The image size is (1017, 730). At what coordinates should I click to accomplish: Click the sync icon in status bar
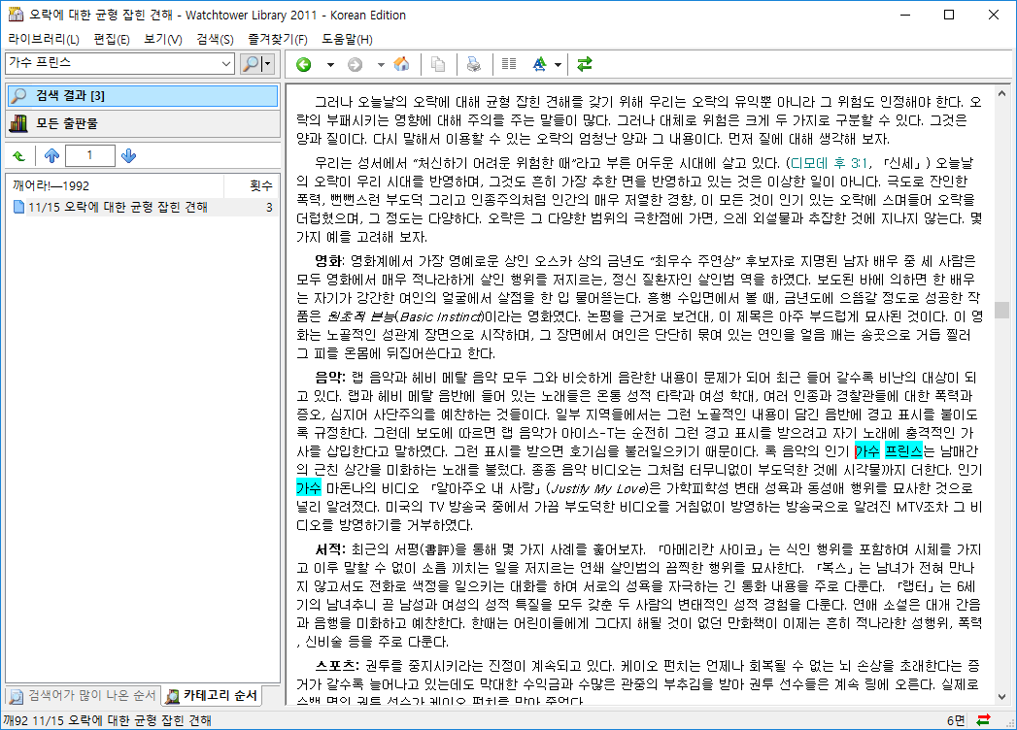click(x=983, y=720)
